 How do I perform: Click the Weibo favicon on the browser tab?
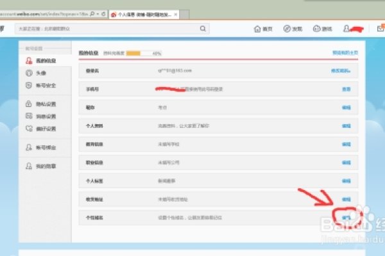[114, 15]
